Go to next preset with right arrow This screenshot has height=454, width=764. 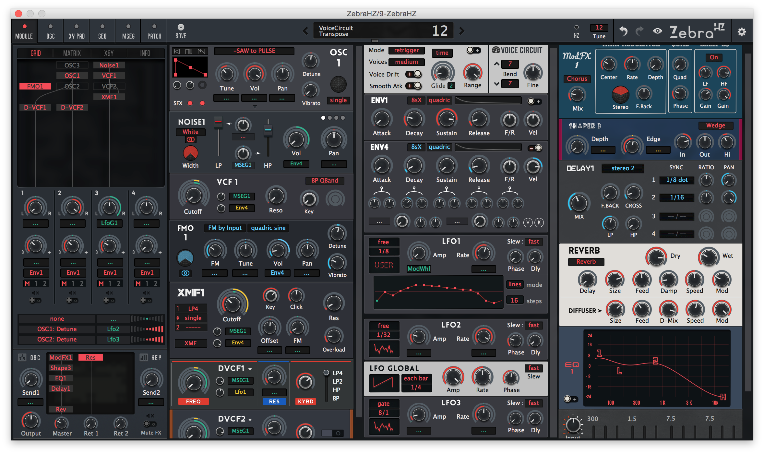(462, 31)
